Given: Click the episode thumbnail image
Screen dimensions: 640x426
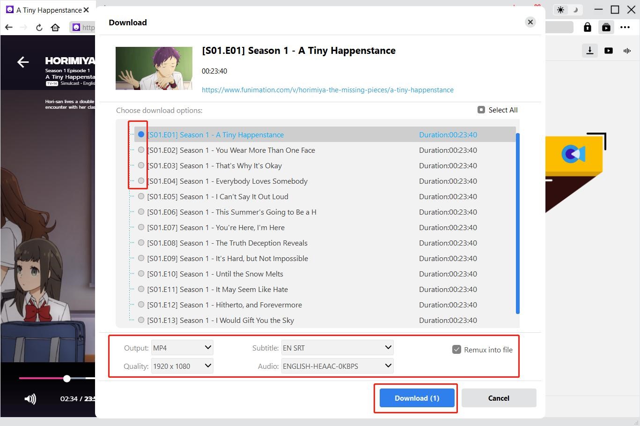Looking at the screenshot, I should pyautogui.click(x=154, y=68).
